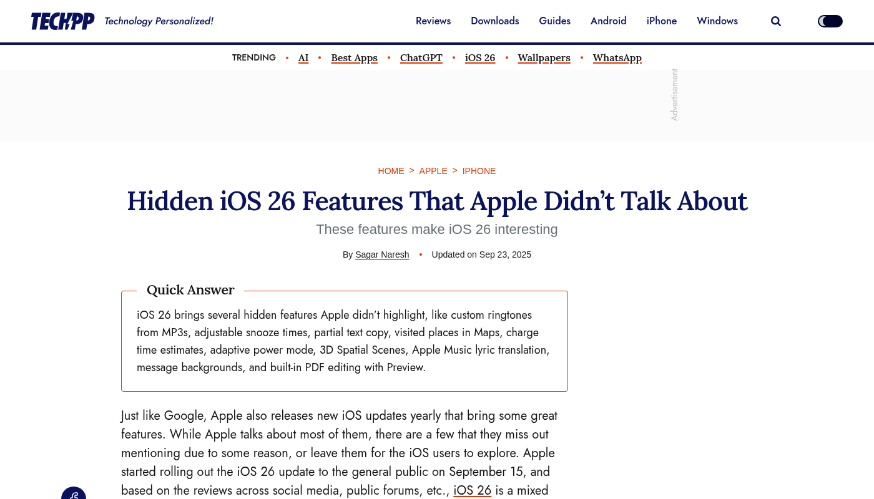
Task: Open the Windows menu item
Action: point(717,21)
